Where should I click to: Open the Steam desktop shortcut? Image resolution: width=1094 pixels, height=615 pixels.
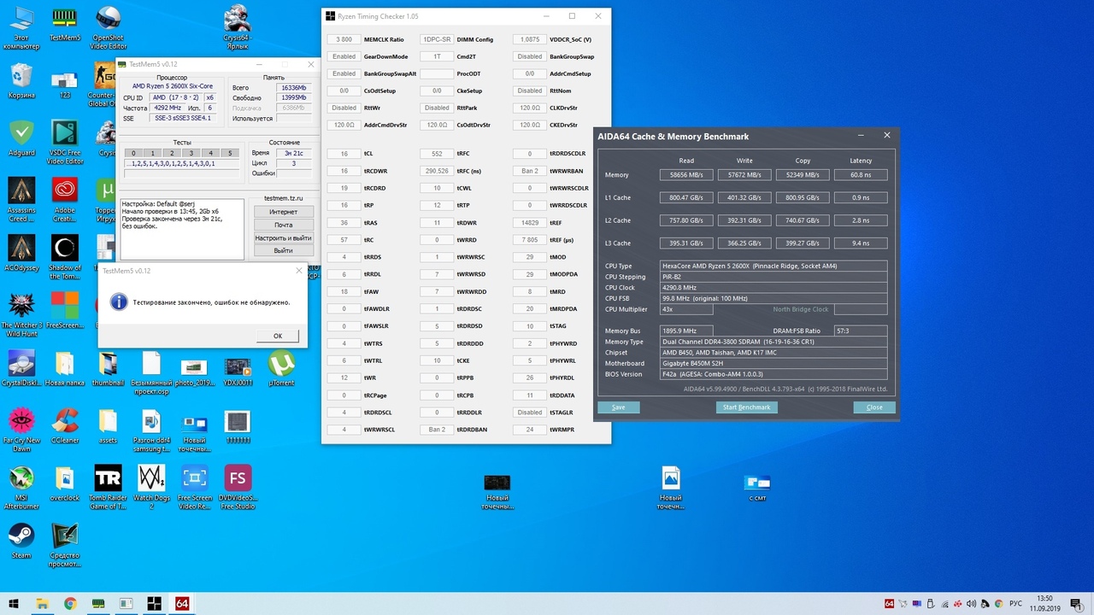(x=21, y=536)
